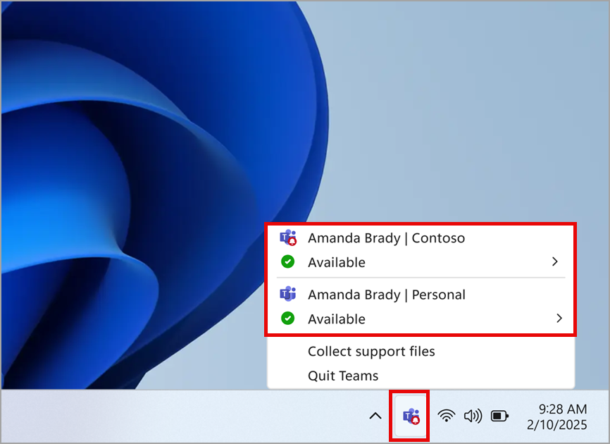Screen dimensions: 610x444
Task: Choose Collect support files
Action: pos(371,352)
